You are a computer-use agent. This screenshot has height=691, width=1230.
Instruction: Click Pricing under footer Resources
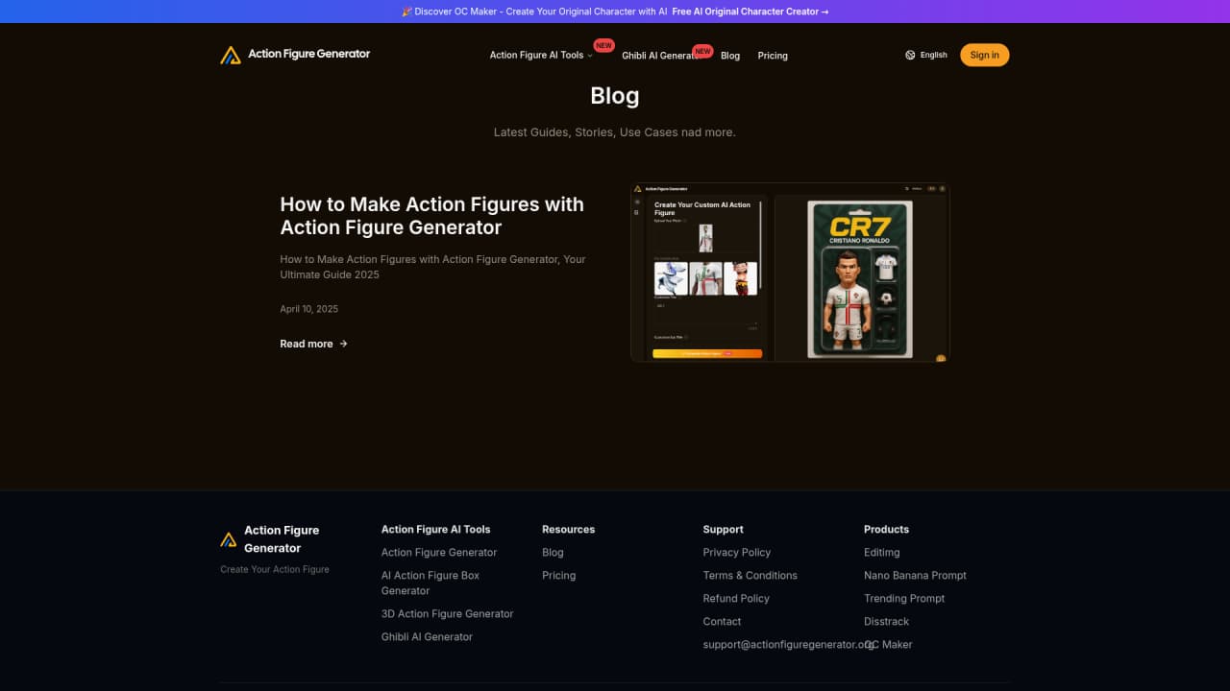point(558,576)
